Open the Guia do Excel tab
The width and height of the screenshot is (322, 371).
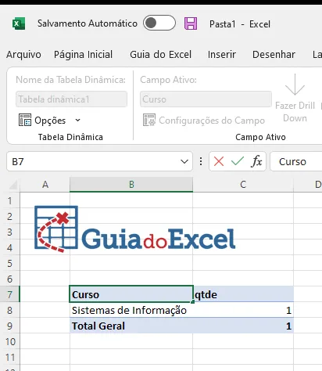pyautogui.click(x=161, y=55)
